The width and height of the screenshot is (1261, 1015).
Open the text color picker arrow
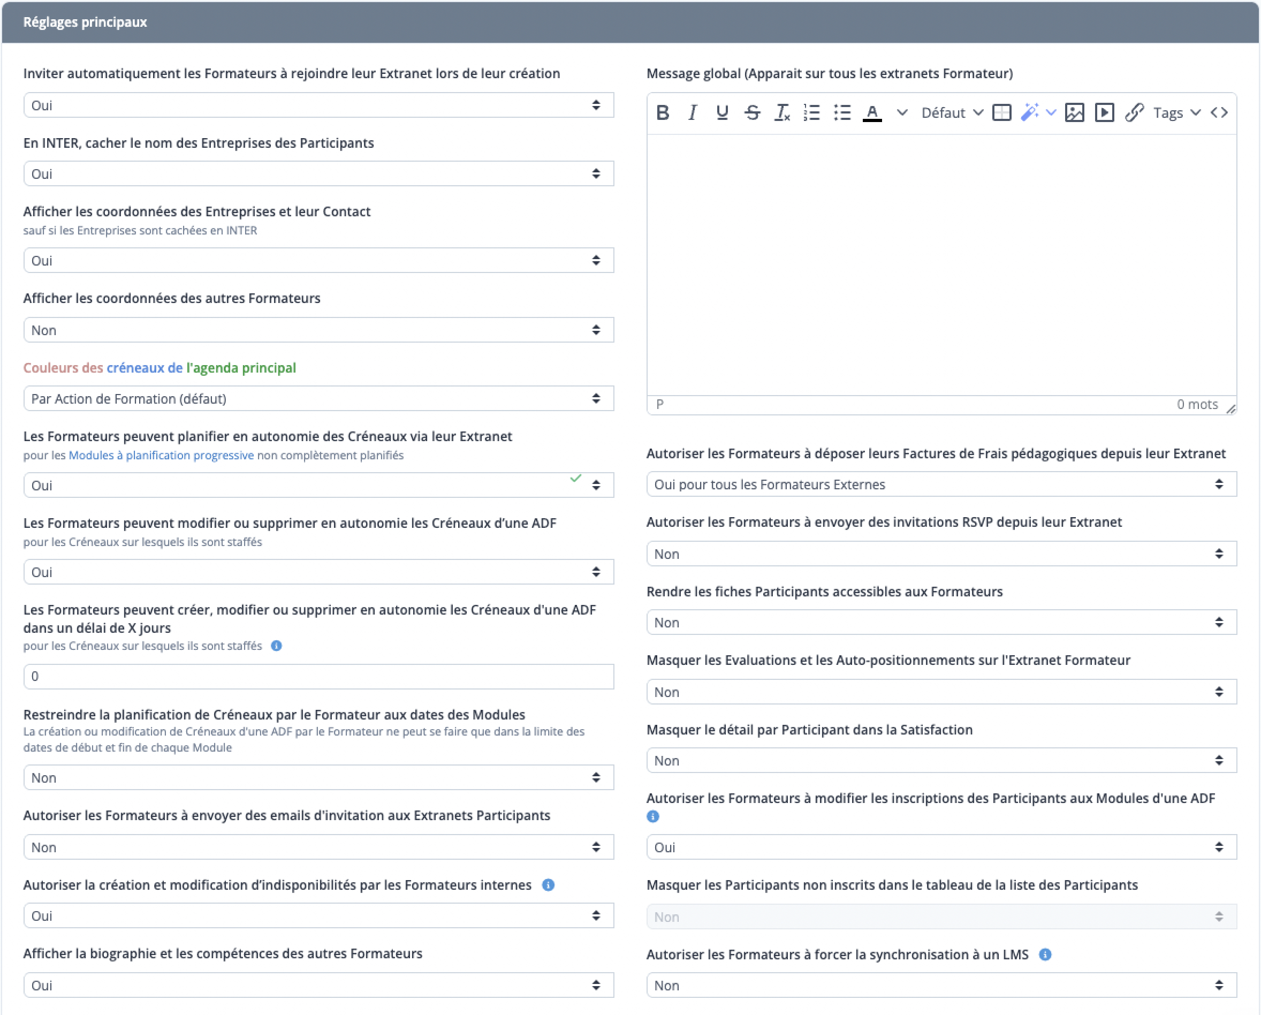(x=902, y=112)
